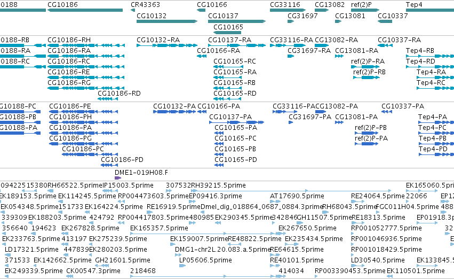The width and height of the screenshot is (454, 279).
Task: Click transcript label CG10132-RA
Action: click(x=158, y=40)
